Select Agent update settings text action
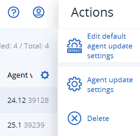140x136 pixels. 110,85
